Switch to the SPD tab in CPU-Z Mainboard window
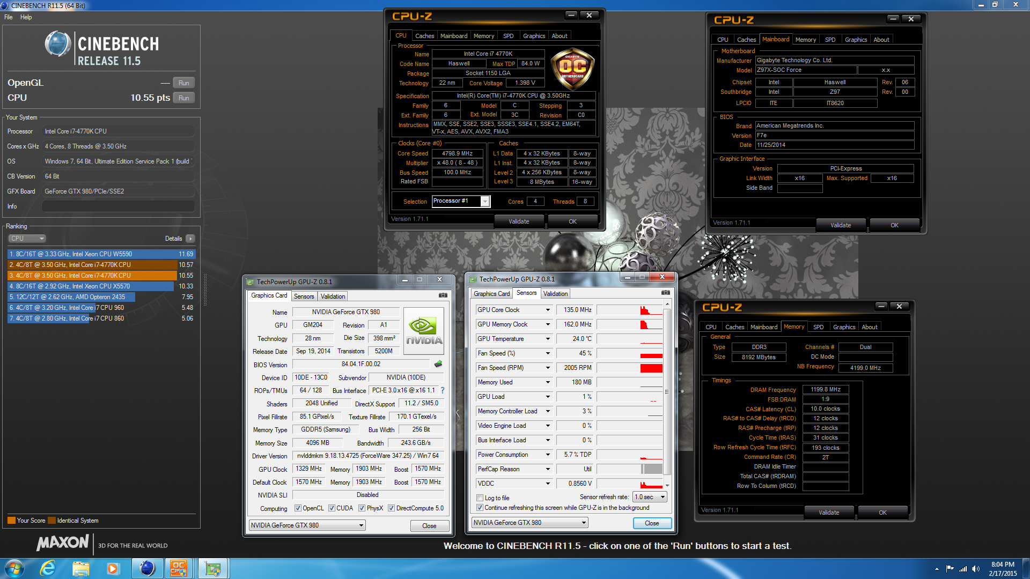1030x579 pixels. (830, 40)
